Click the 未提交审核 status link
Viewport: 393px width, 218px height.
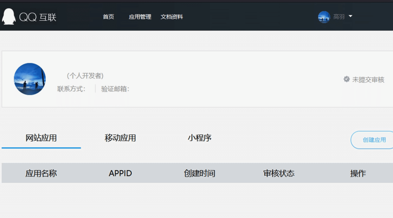pyautogui.click(x=368, y=80)
